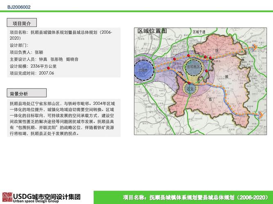Click the USDG城市空间设计集团 text
Viewport: 273px width, 204px height.
click(47, 196)
